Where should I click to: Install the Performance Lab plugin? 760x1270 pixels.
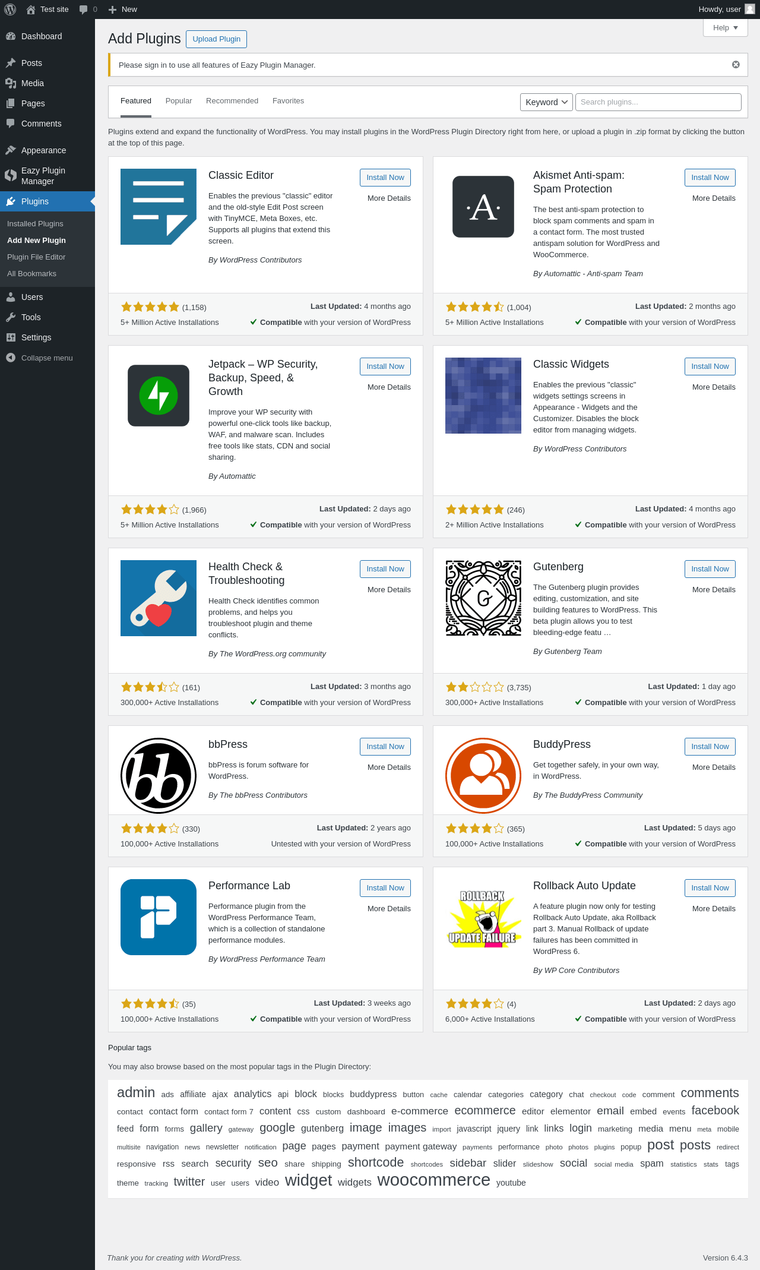(385, 888)
